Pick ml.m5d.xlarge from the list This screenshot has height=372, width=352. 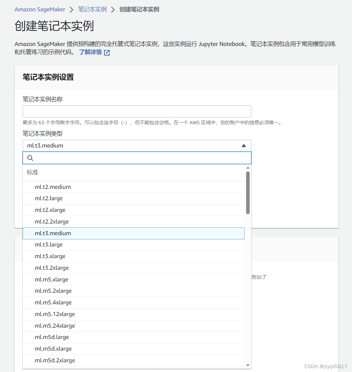(x=133, y=349)
